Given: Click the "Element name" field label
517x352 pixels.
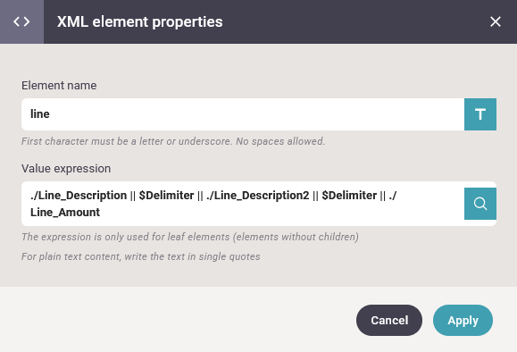Looking at the screenshot, I should [x=59, y=86].
